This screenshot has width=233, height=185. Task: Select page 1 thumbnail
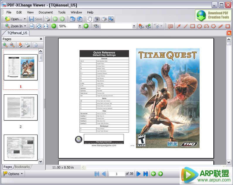(x=21, y=67)
